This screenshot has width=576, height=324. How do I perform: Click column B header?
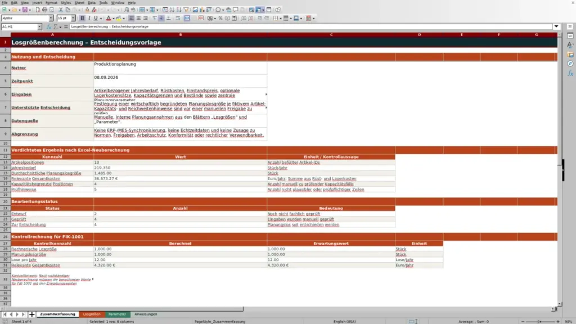click(181, 34)
